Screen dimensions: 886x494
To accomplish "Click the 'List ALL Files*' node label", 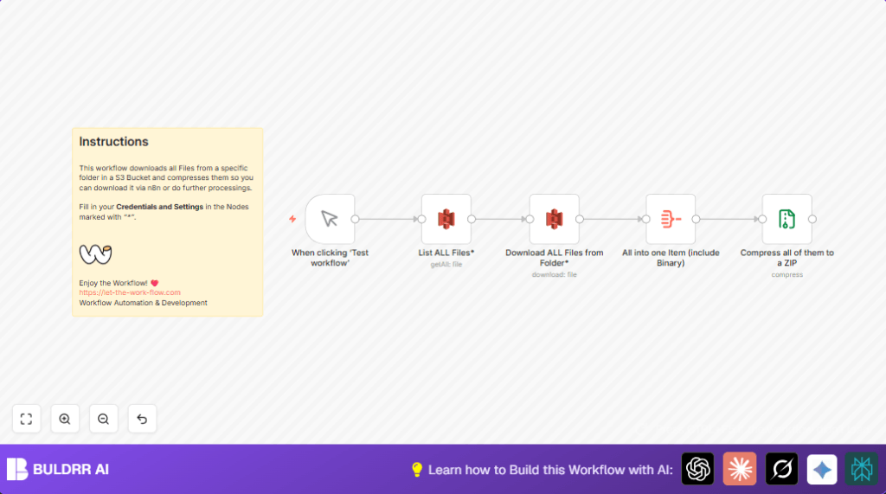I will coord(446,253).
